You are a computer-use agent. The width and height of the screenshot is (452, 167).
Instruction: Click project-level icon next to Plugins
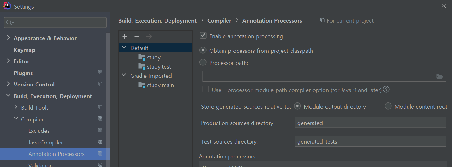(x=100, y=72)
